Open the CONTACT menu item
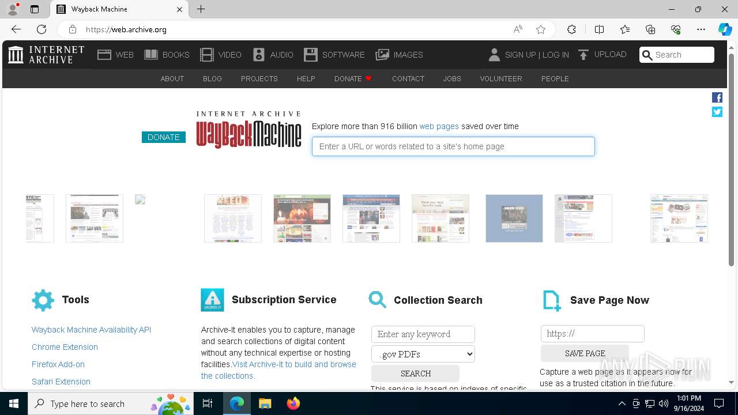 pyautogui.click(x=408, y=78)
